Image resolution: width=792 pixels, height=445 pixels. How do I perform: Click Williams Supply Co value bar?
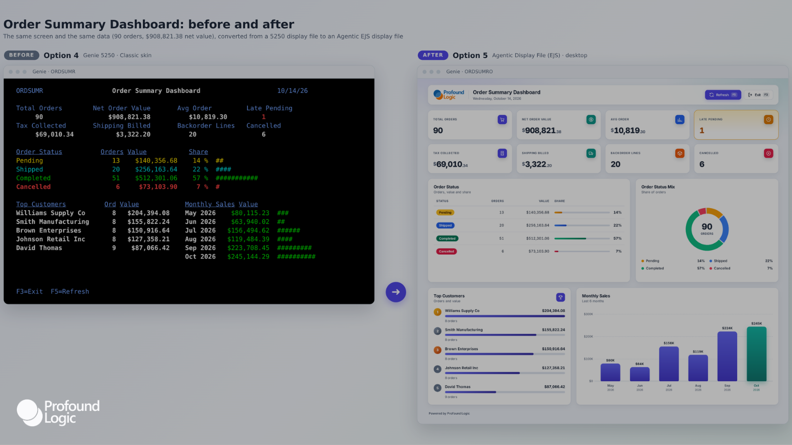click(505, 316)
